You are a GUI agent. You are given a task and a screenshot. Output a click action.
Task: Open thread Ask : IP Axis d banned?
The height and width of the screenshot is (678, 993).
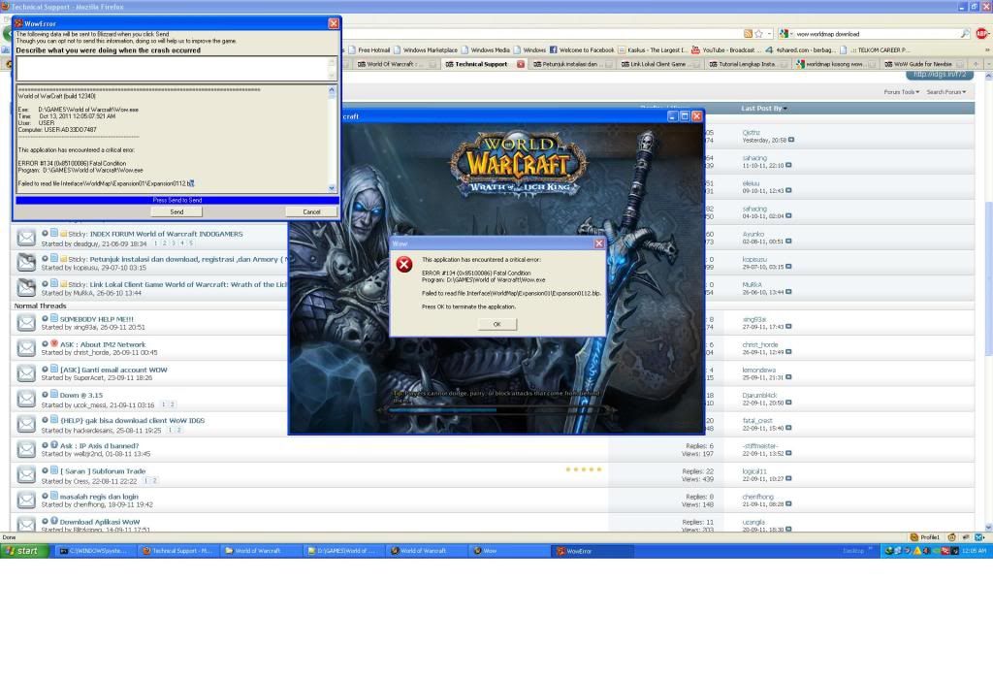99,445
